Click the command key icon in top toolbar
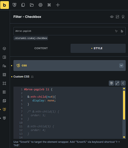The image size is (128, 148). tap(49, 5)
